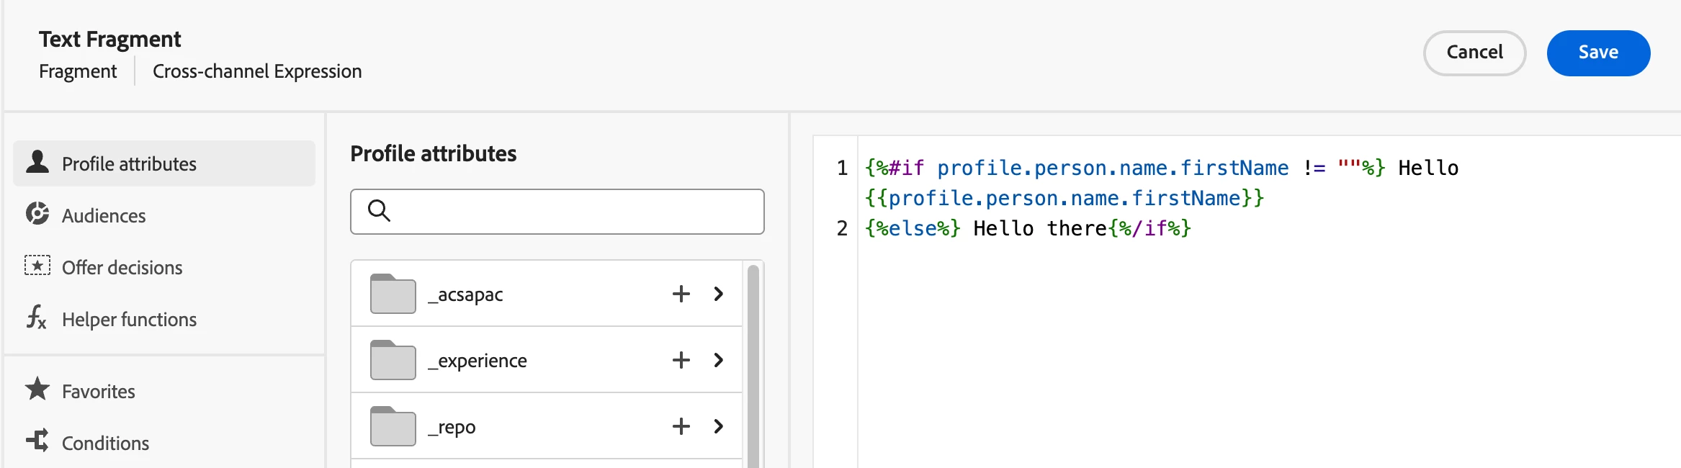The width and height of the screenshot is (1681, 468).
Task: Click the Offer decisions star-box icon
Action: point(37,266)
